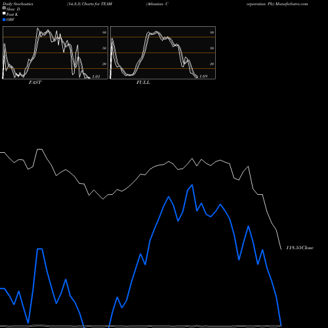Viewport: 328px width, 328px height.
Task: Click the '(Atlassian C' company name text
Action: pyautogui.click(x=157, y=4)
